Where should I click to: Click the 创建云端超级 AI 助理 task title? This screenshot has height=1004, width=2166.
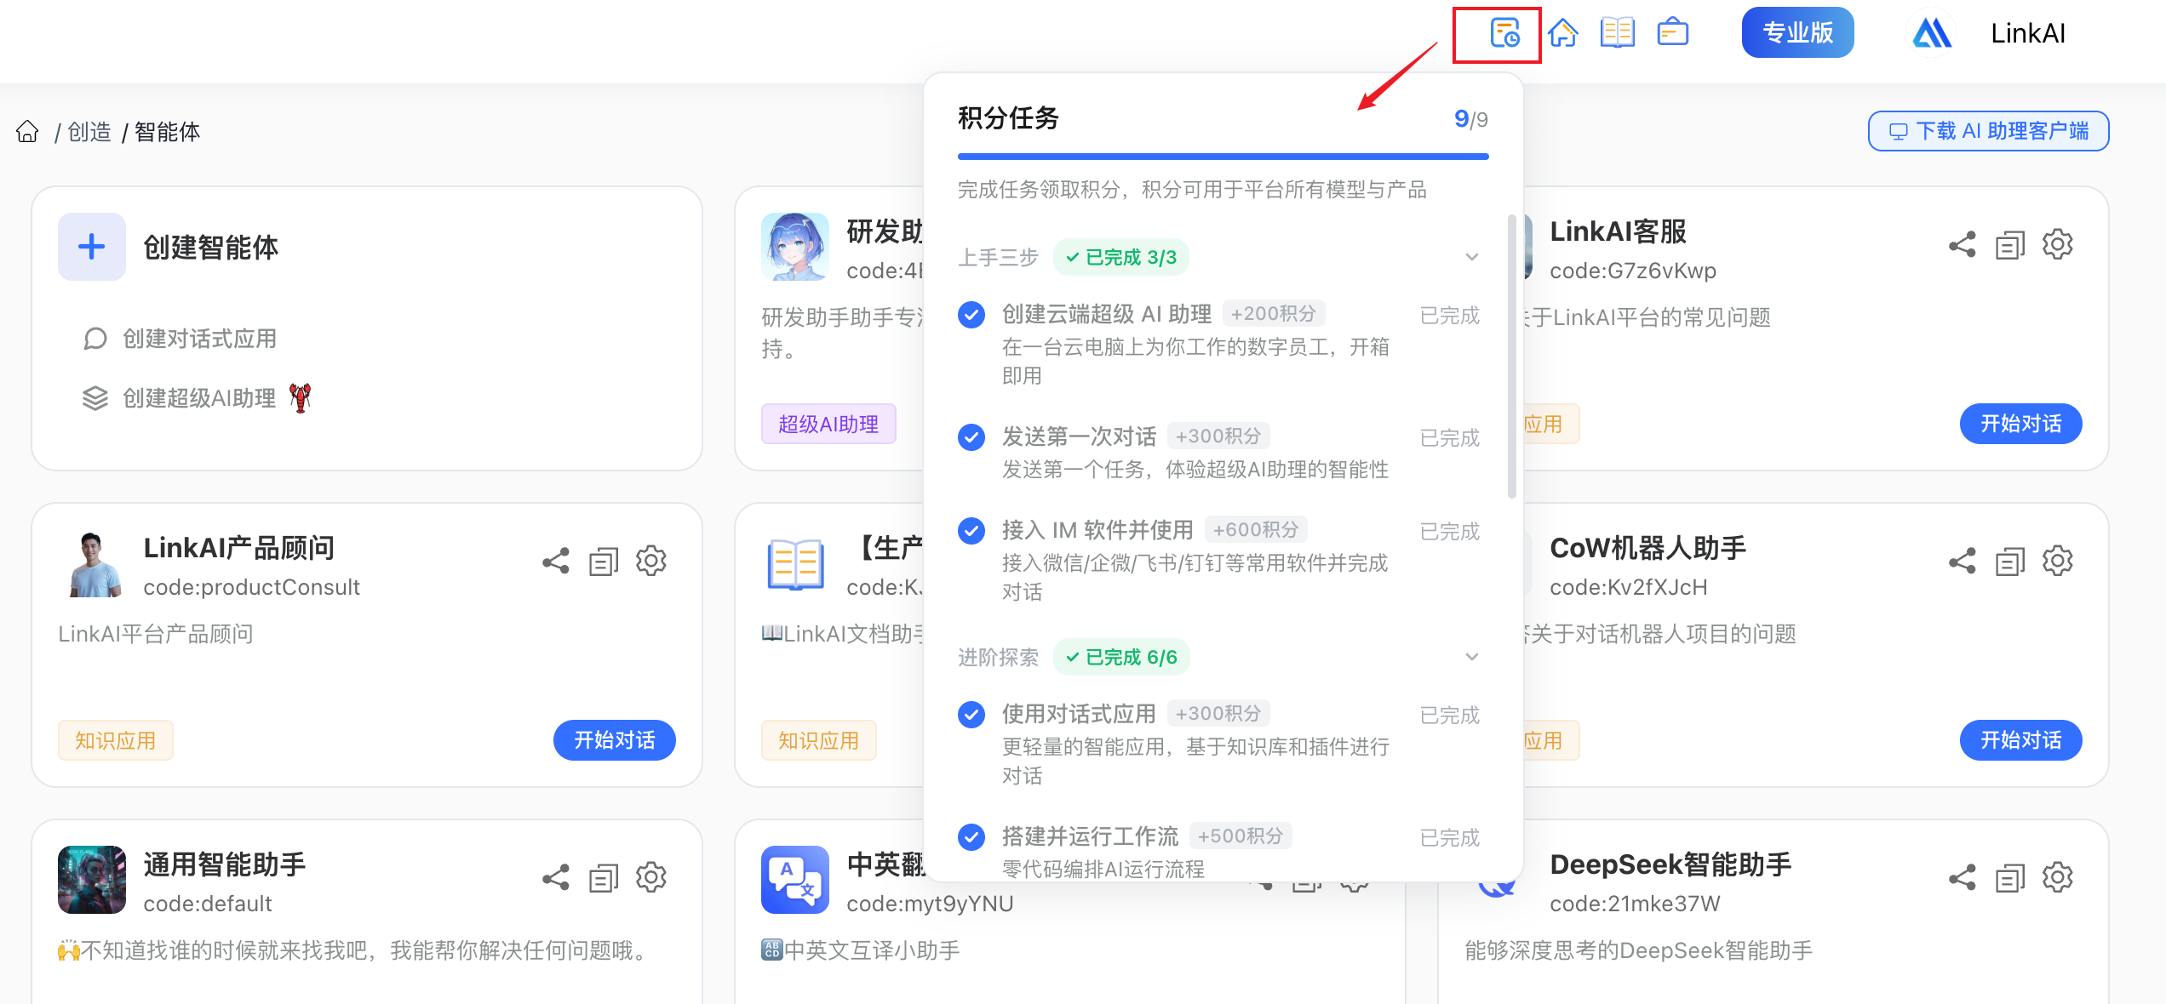(1107, 314)
